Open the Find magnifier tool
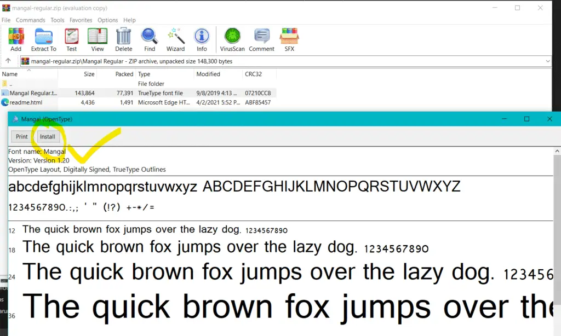The image size is (561, 336). point(150,38)
